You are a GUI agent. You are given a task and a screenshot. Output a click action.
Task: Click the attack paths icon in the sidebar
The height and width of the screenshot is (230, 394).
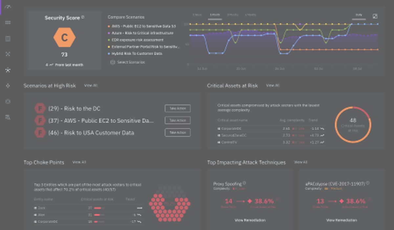pos(8,54)
